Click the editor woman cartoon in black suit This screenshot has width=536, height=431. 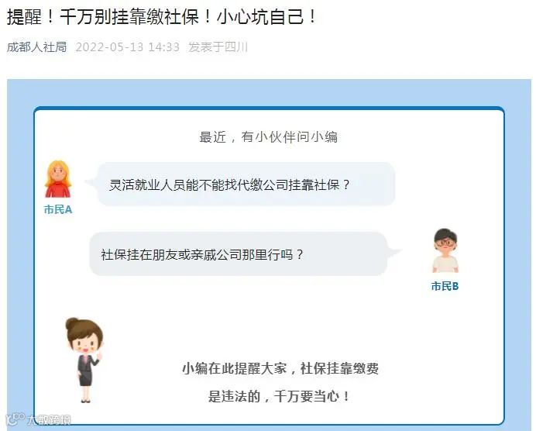[x=84, y=360]
